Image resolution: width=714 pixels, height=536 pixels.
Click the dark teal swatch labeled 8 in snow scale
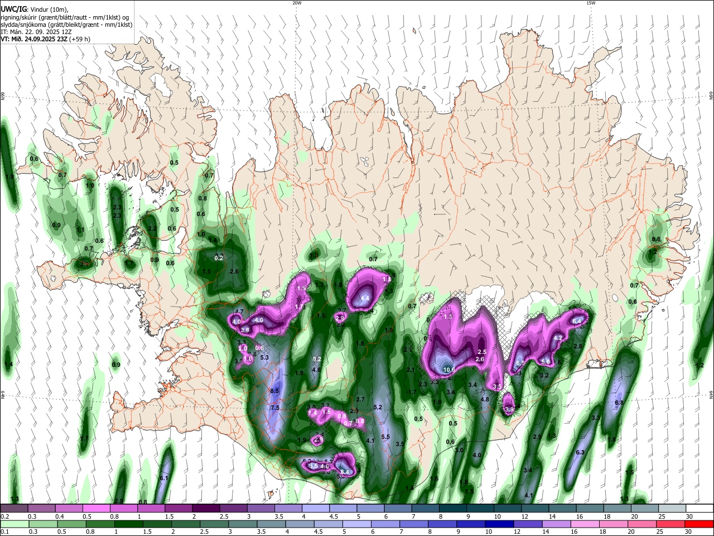(452, 508)
